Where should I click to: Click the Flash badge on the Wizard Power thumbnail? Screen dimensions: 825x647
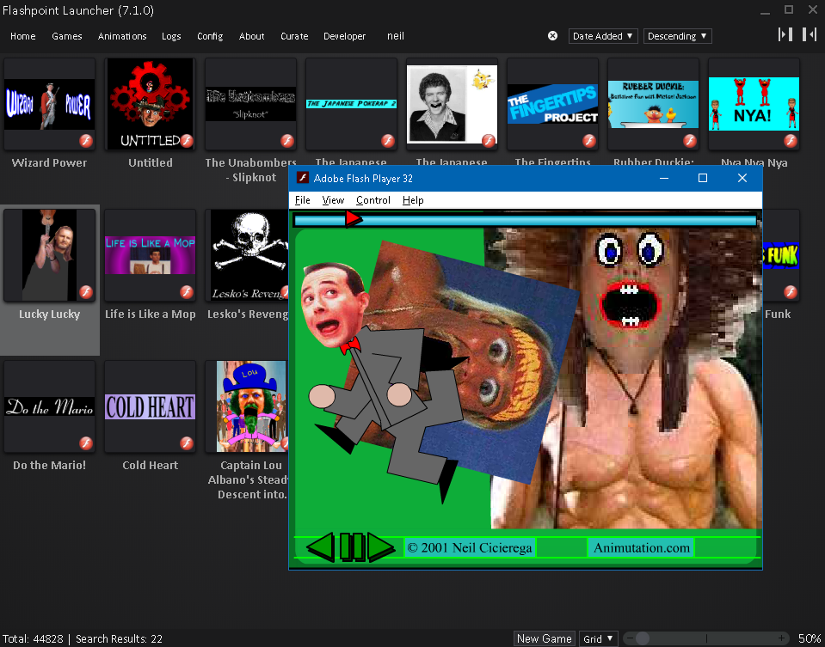click(86, 141)
